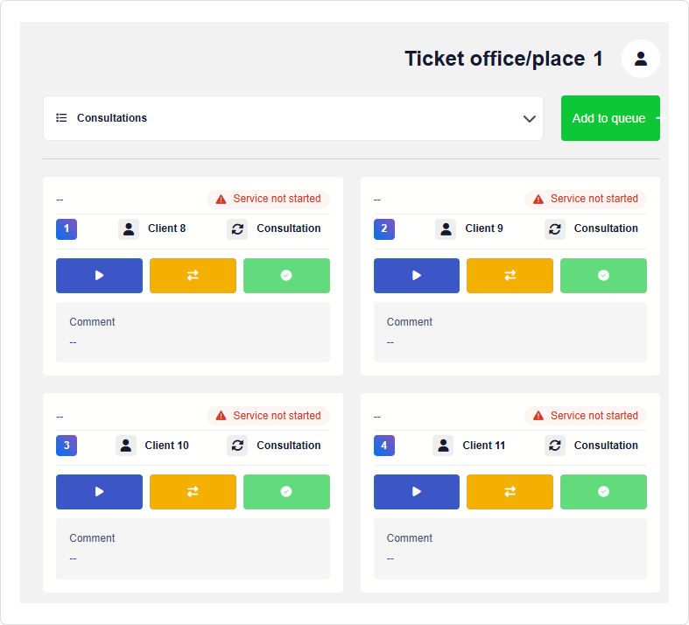Click the Add to queue button
This screenshot has width=689, height=625.
click(x=610, y=118)
